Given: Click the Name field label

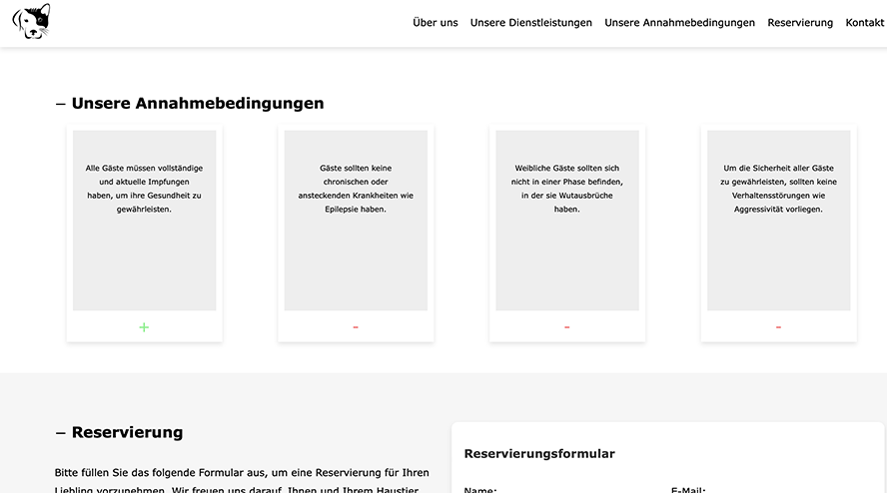Looking at the screenshot, I should tap(480, 489).
